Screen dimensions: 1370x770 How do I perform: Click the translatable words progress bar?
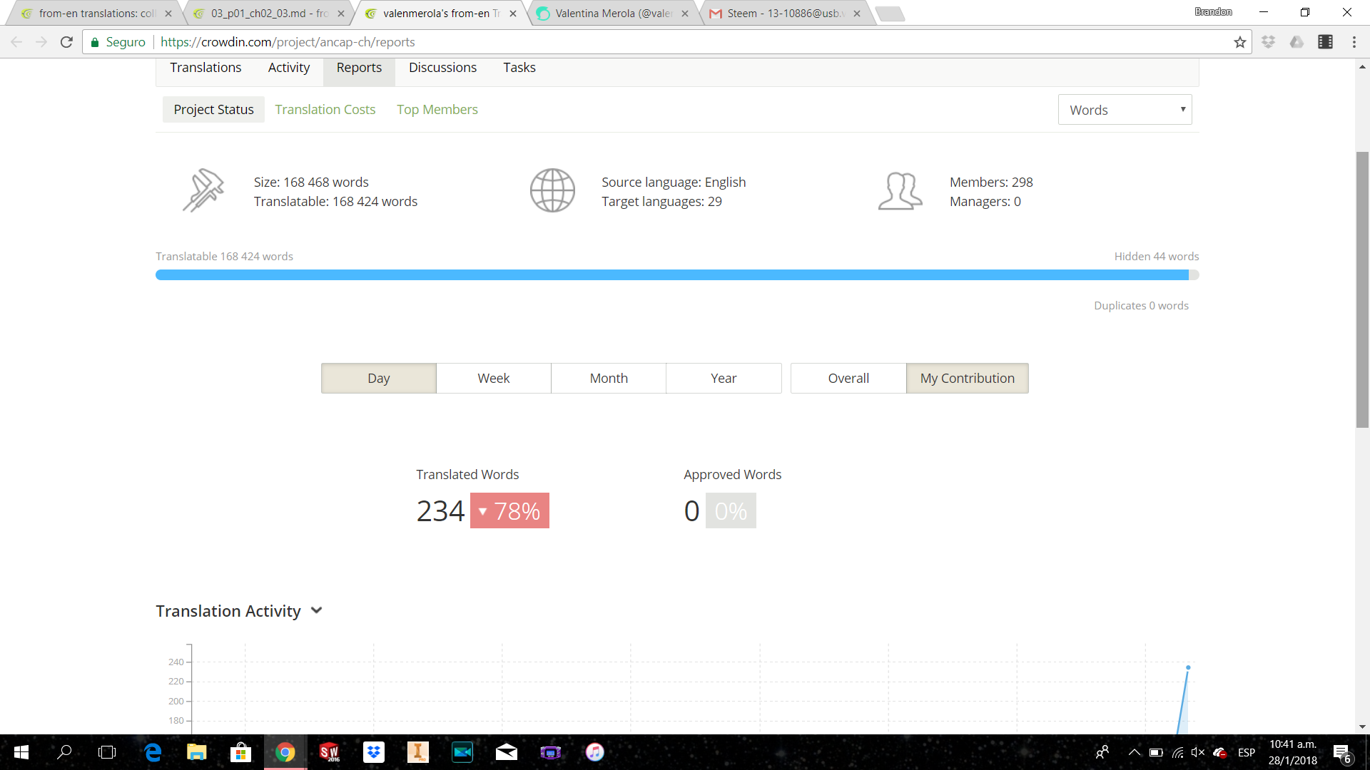tap(671, 275)
